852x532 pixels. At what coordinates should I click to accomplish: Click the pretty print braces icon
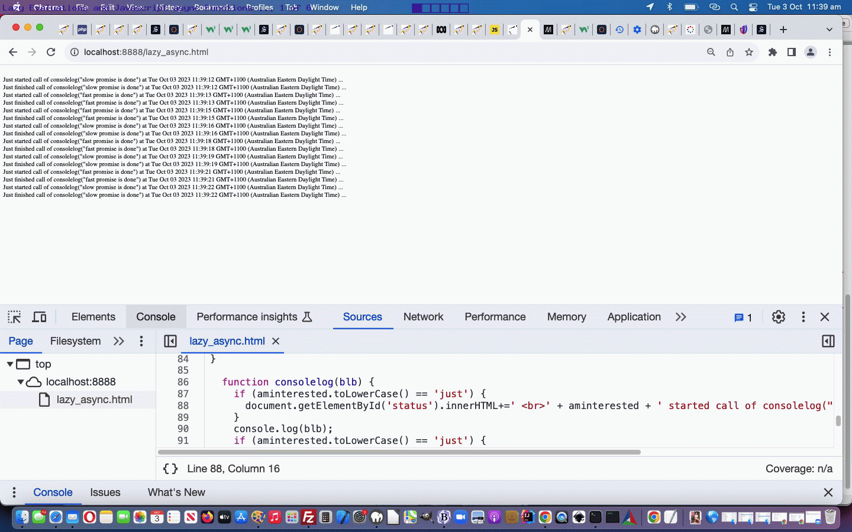click(x=170, y=469)
